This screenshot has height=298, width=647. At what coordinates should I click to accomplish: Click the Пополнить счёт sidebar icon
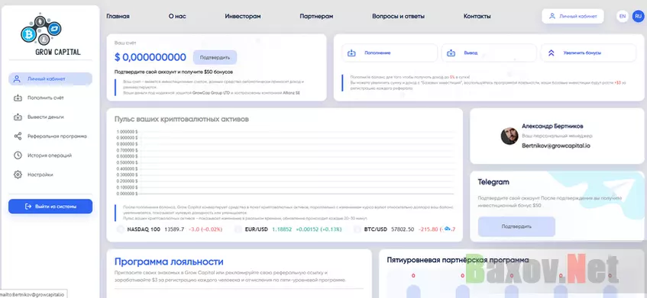tap(18, 98)
